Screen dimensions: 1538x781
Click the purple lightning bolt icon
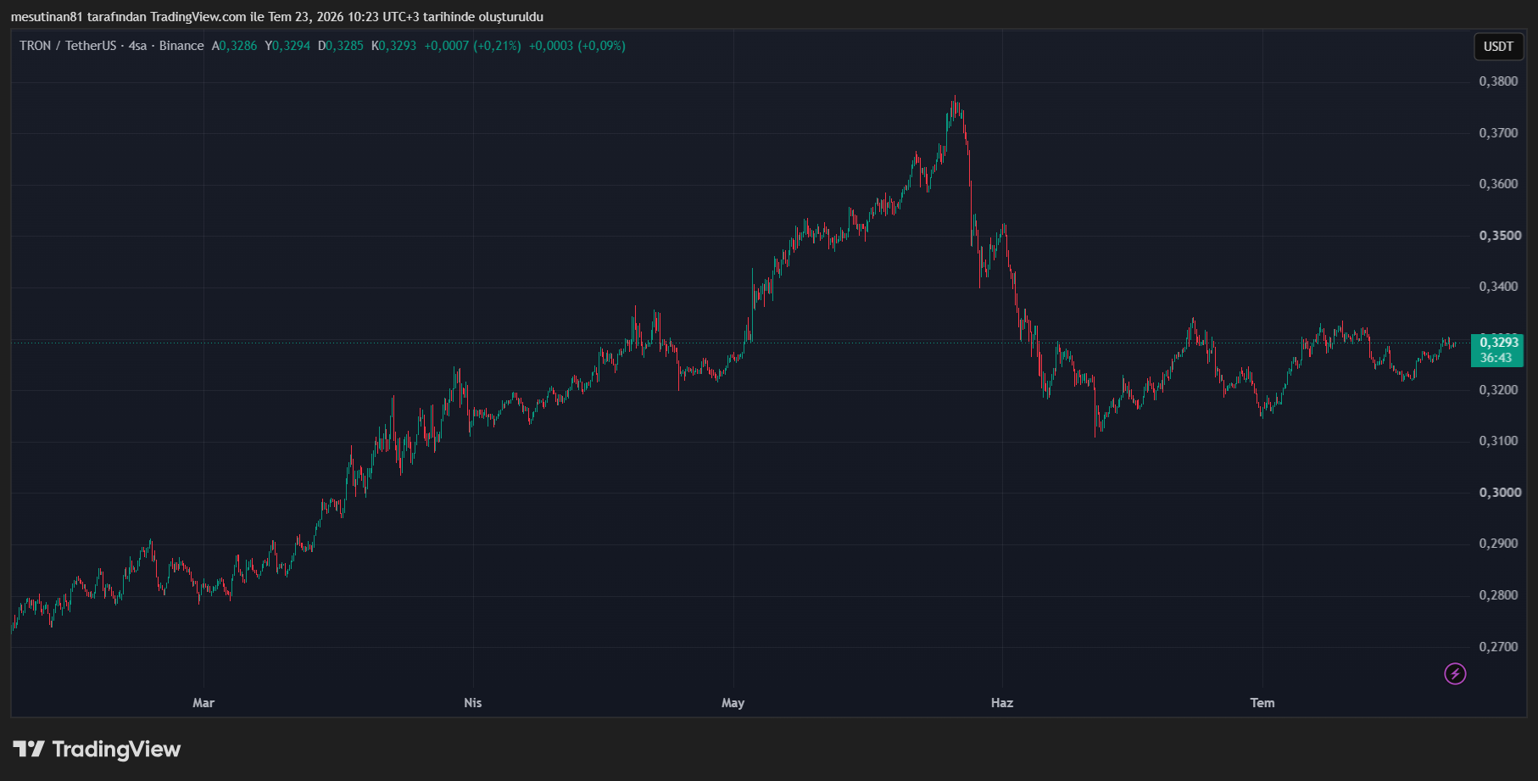(x=1455, y=674)
